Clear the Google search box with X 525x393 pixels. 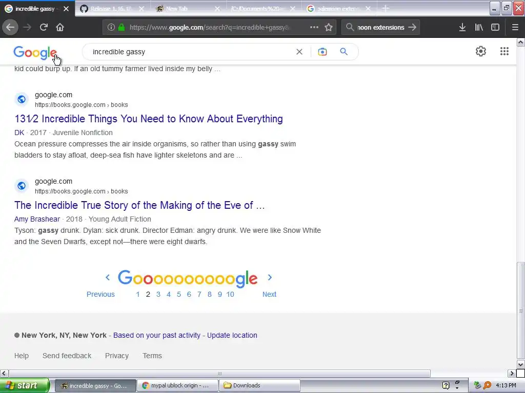[299, 52]
